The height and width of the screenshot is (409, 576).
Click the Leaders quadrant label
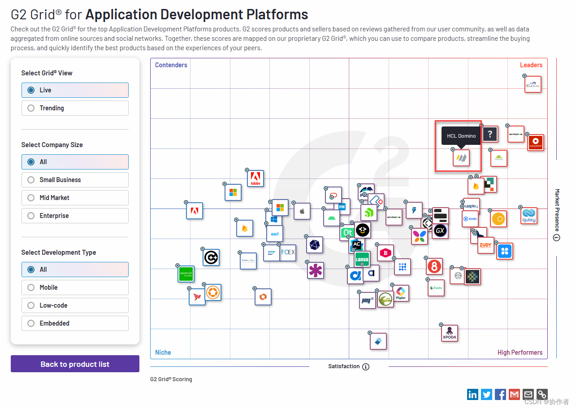(x=531, y=65)
